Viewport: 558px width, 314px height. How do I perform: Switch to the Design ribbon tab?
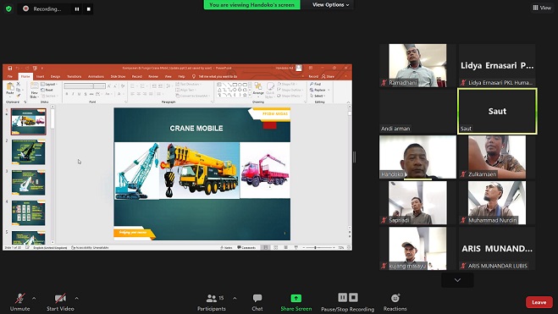pyautogui.click(x=55, y=76)
